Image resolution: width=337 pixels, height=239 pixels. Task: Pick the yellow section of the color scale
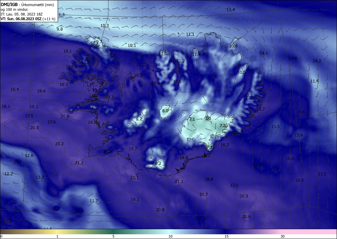click(57, 232)
